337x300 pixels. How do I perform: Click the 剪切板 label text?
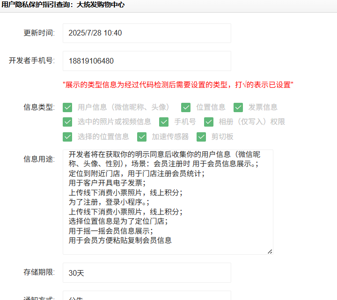pyautogui.click(x=222, y=136)
